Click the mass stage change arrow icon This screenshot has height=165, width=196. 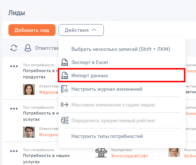coord(65,105)
